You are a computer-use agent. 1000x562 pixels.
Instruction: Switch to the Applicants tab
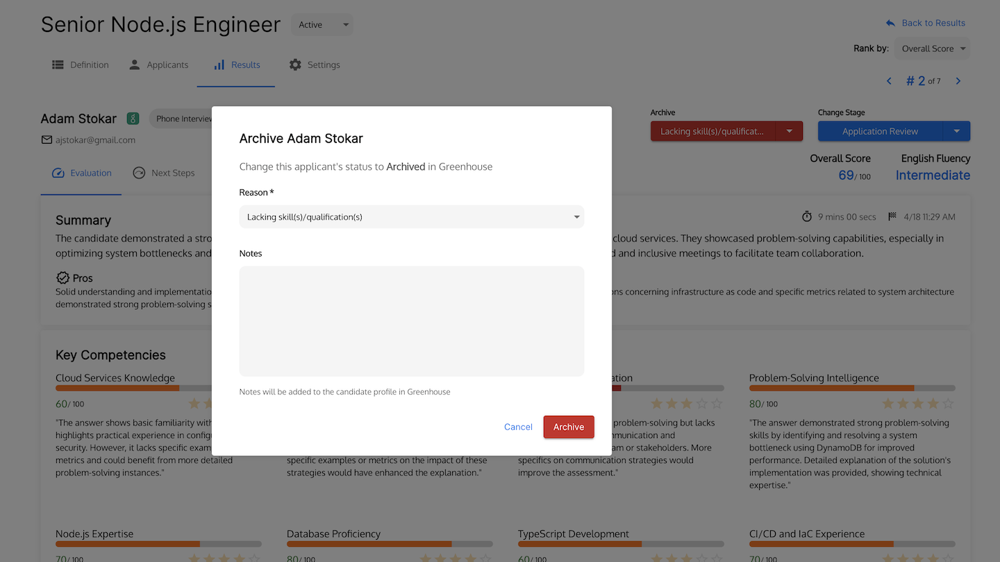pos(159,65)
